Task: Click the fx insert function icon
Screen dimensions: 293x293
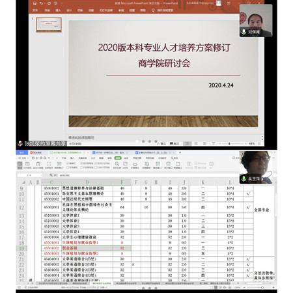Action: coord(55,175)
